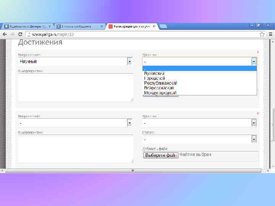Image resolution: width=275 pixels, height=206 pixels.
Task: Minimize the browser window
Action: click(252, 26)
